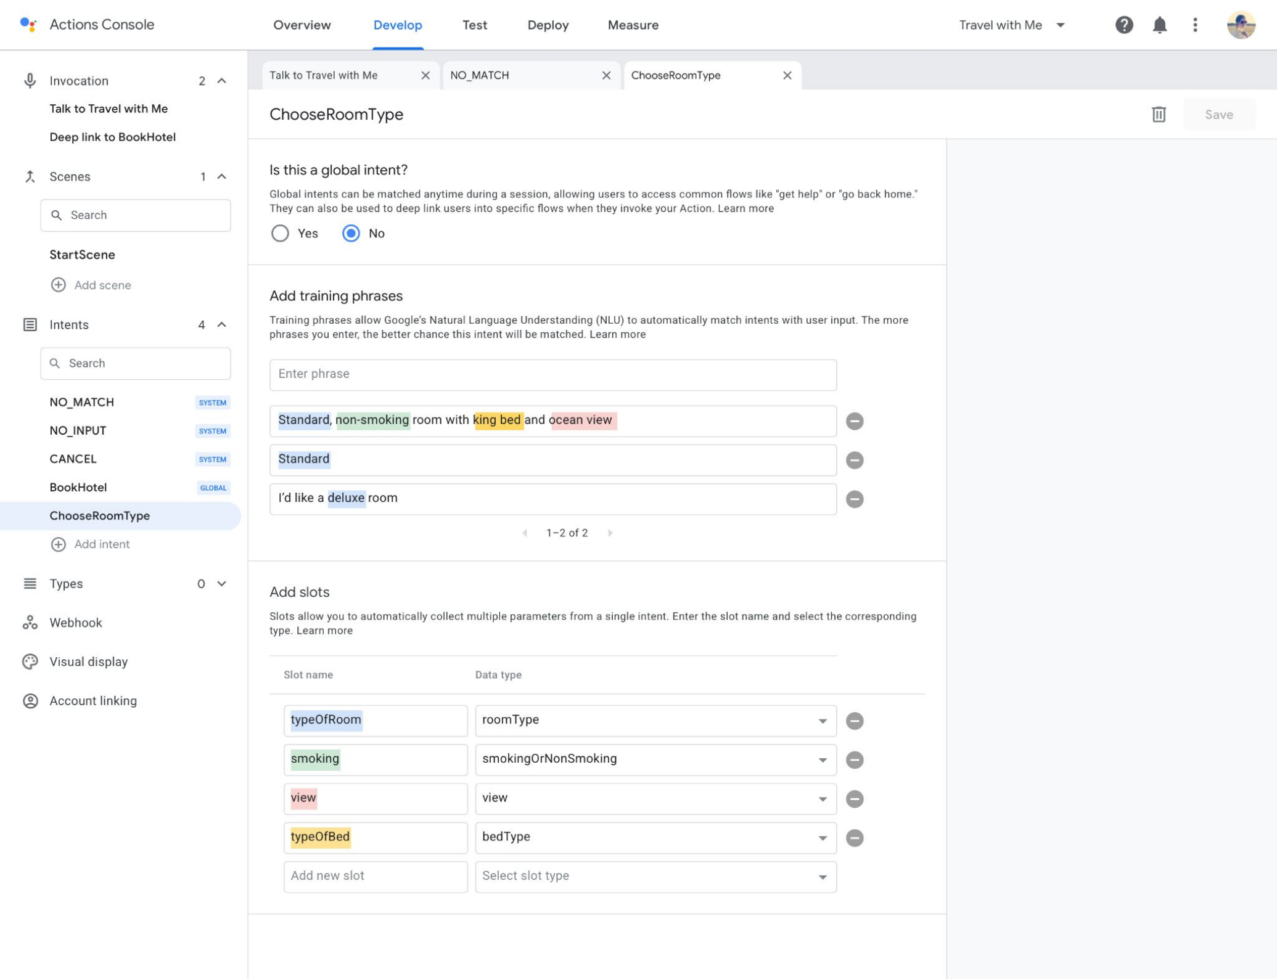The width and height of the screenshot is (1277, 979).
Task: Open the help question mark icon
Action: [1123, 25]
